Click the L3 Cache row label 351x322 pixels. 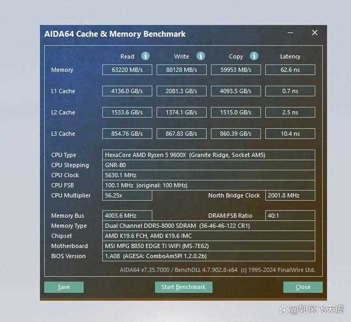[x=63, y=134]
